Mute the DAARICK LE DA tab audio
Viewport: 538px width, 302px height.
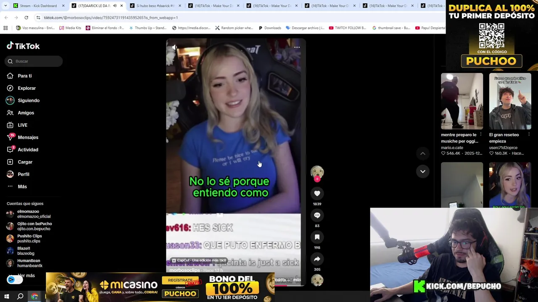115,5
